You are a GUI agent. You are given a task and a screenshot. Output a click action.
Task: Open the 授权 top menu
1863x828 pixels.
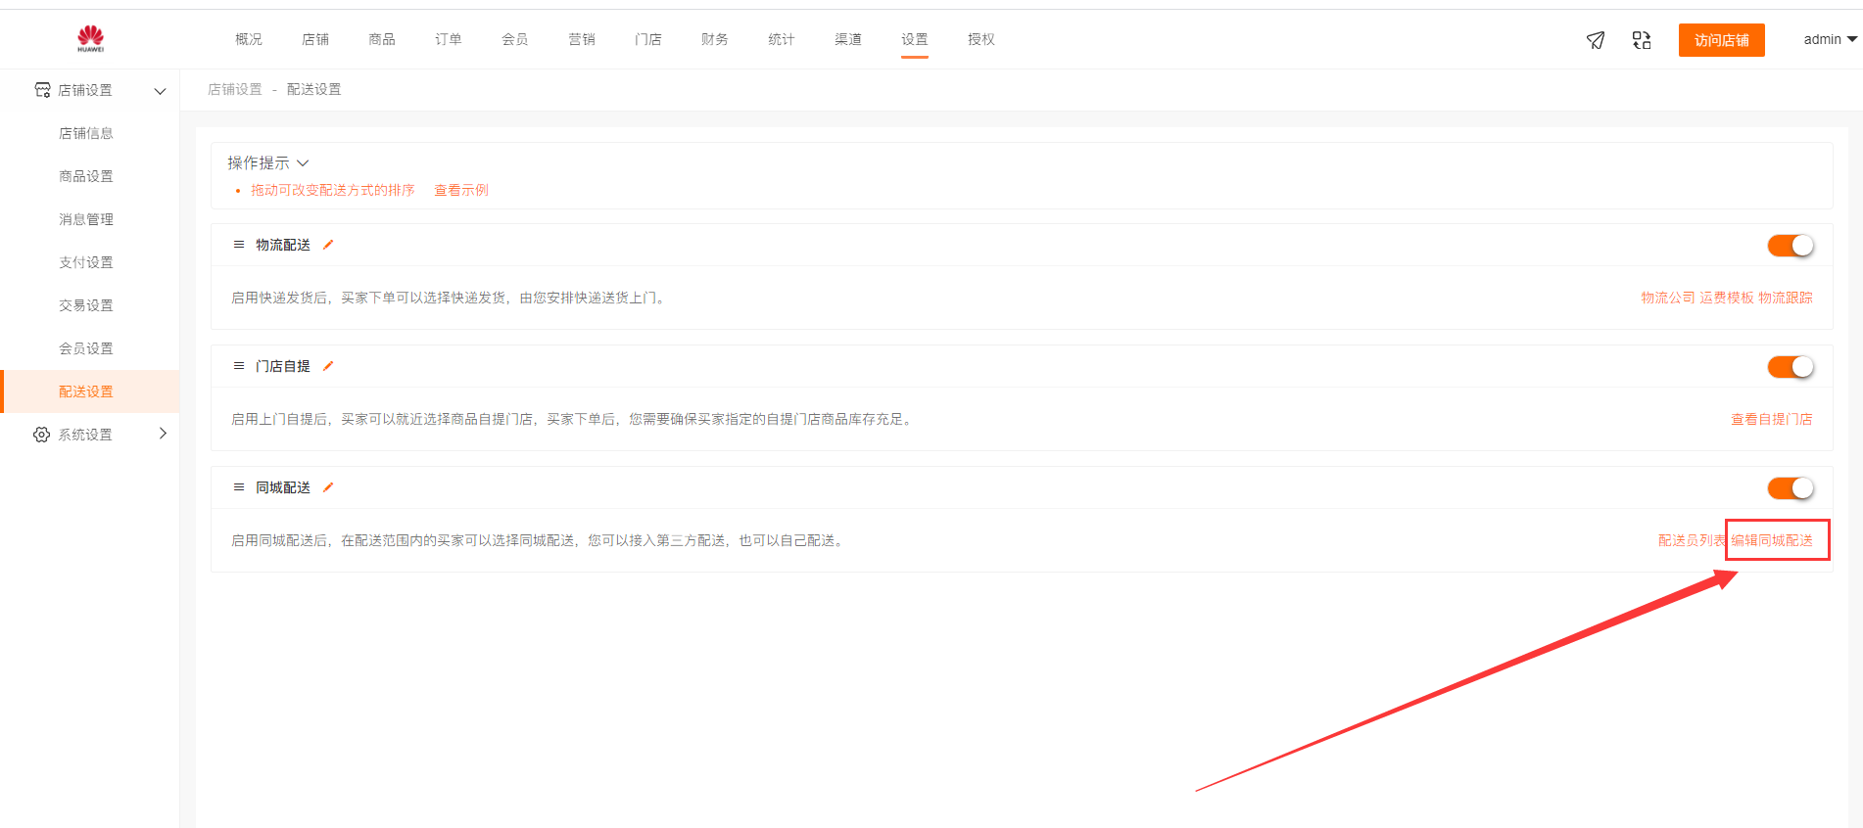pyautogui.click(x=981, y=39)
